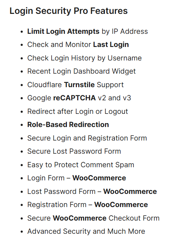Screen dimensions: 195x243
Task: Click WooCommerce in Lost Password Form item
Action: [130, 191]
